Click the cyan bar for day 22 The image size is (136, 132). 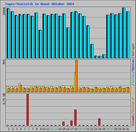92,51
